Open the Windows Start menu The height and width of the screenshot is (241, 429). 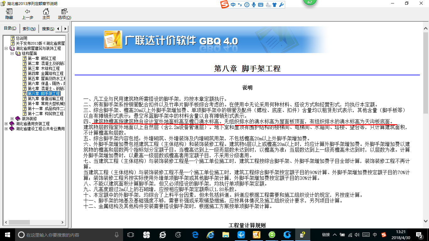(7, 234)
